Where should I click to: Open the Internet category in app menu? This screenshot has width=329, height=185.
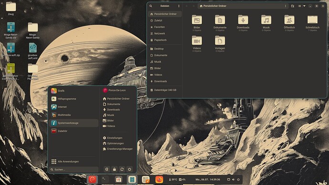pyautogui.click(x=74, y=107)
